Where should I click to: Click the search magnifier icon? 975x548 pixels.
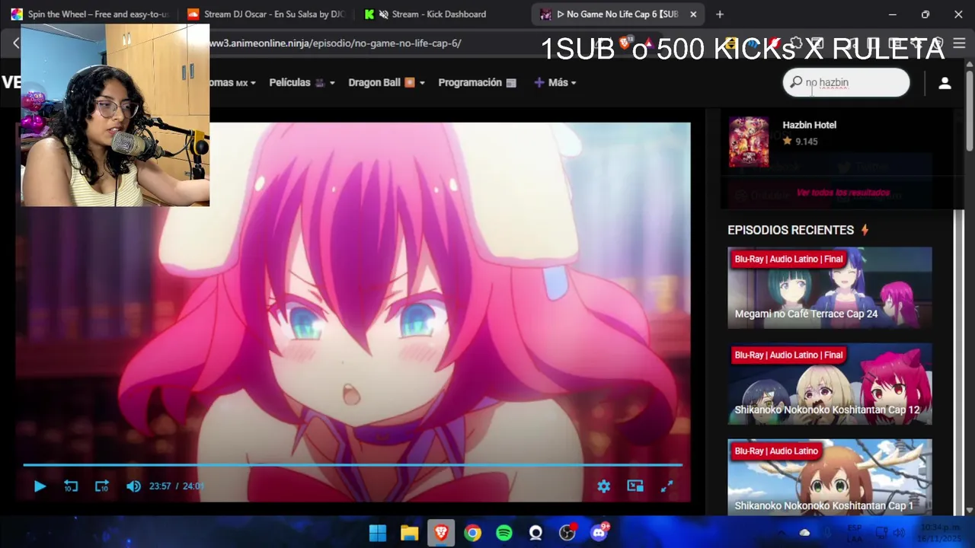[795, 82]
